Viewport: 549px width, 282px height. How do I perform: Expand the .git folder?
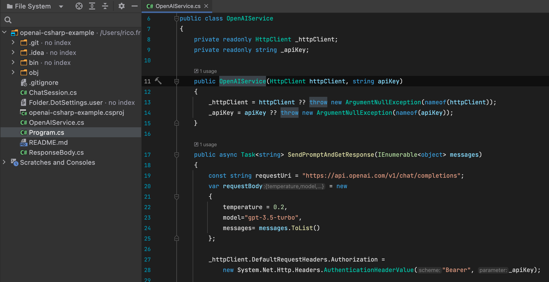click(13, 43)
